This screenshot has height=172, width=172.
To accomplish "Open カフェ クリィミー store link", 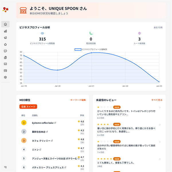I will pos(52,141).
